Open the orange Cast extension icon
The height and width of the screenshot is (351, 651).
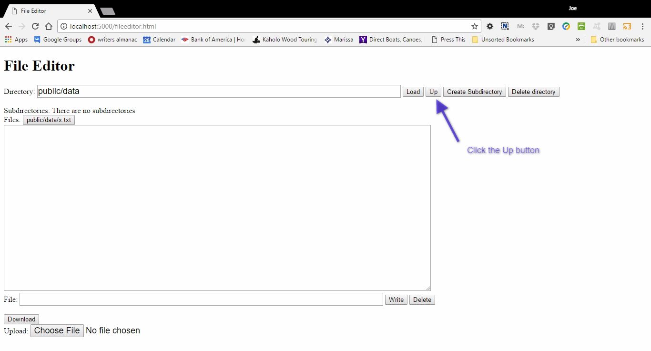627,26
